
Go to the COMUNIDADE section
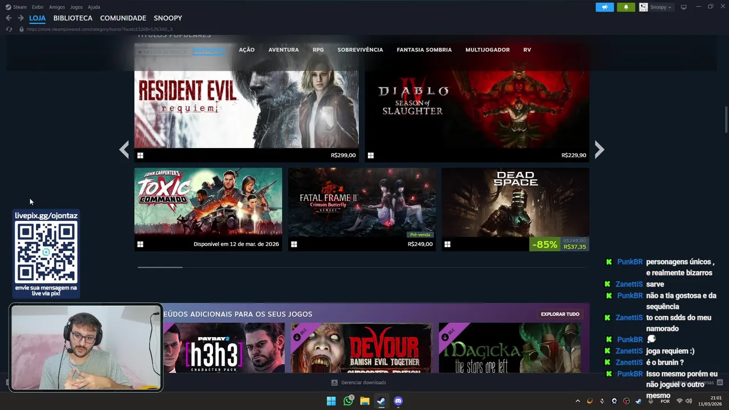(x=123, y=18)
